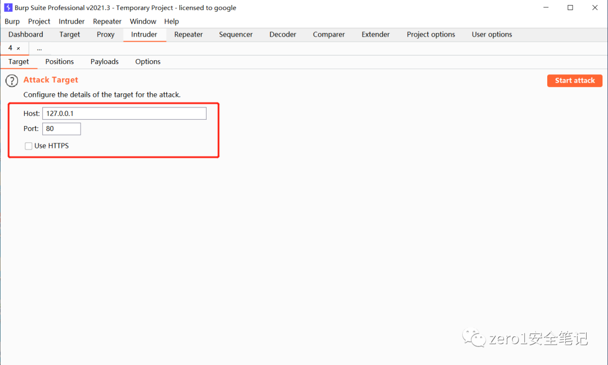Viewport: 608px width, 365px height.
Task: Close the Burp Suite window
Action: pyautogui.click(x=595, y=7)
